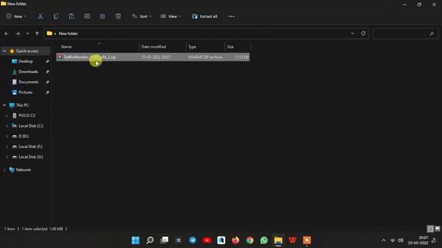Launch Google Chrome from taskbar
This screenshot has height=248, width=442.
pyautogui.click(x=250, y=240)
